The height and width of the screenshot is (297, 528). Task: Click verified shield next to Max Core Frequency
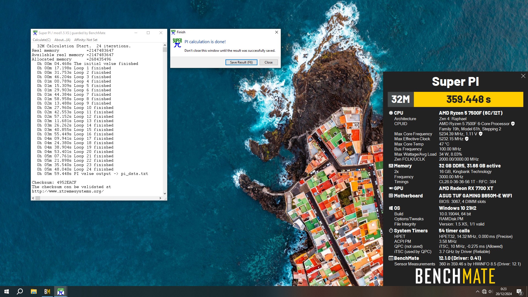[480, 134]
